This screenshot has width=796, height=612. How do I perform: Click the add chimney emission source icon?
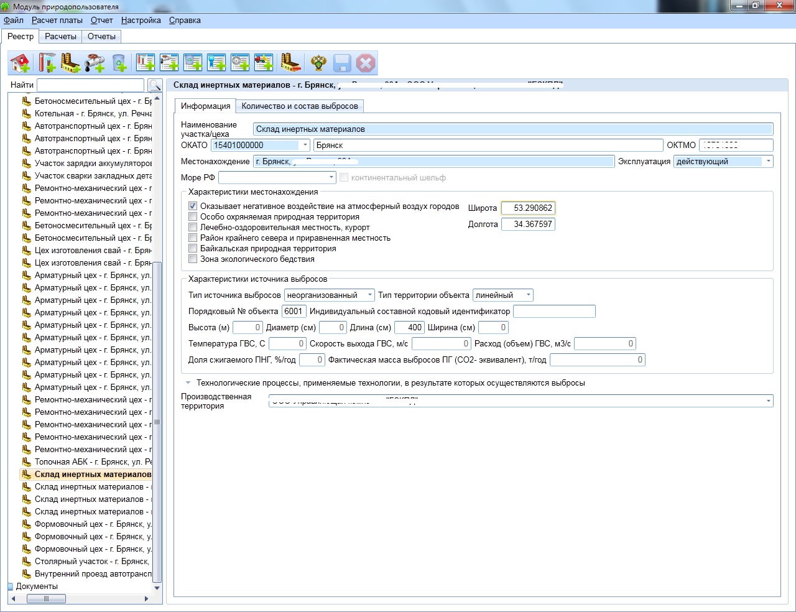pos(47,63)
